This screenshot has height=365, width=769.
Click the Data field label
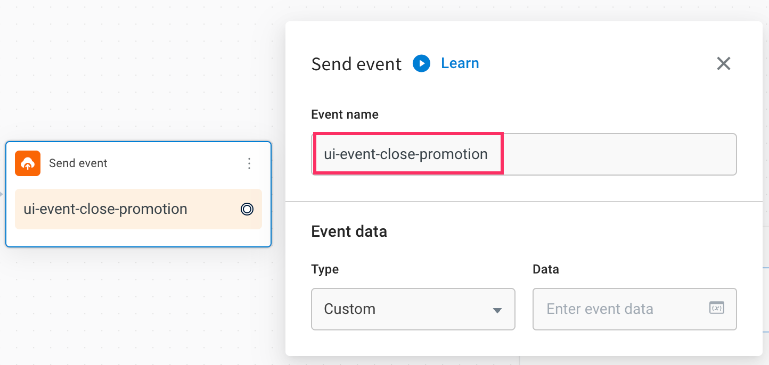click(546, 269)
